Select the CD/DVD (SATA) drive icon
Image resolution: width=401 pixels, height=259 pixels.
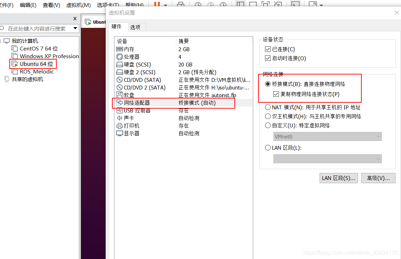(119, 80)
